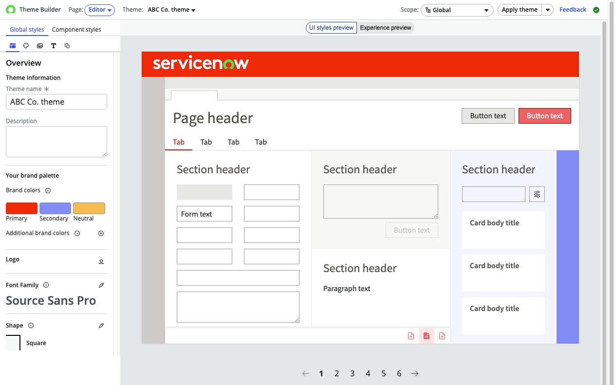Open the color palette icon tab
Screen dimensions: 615x385
[26, 46]
